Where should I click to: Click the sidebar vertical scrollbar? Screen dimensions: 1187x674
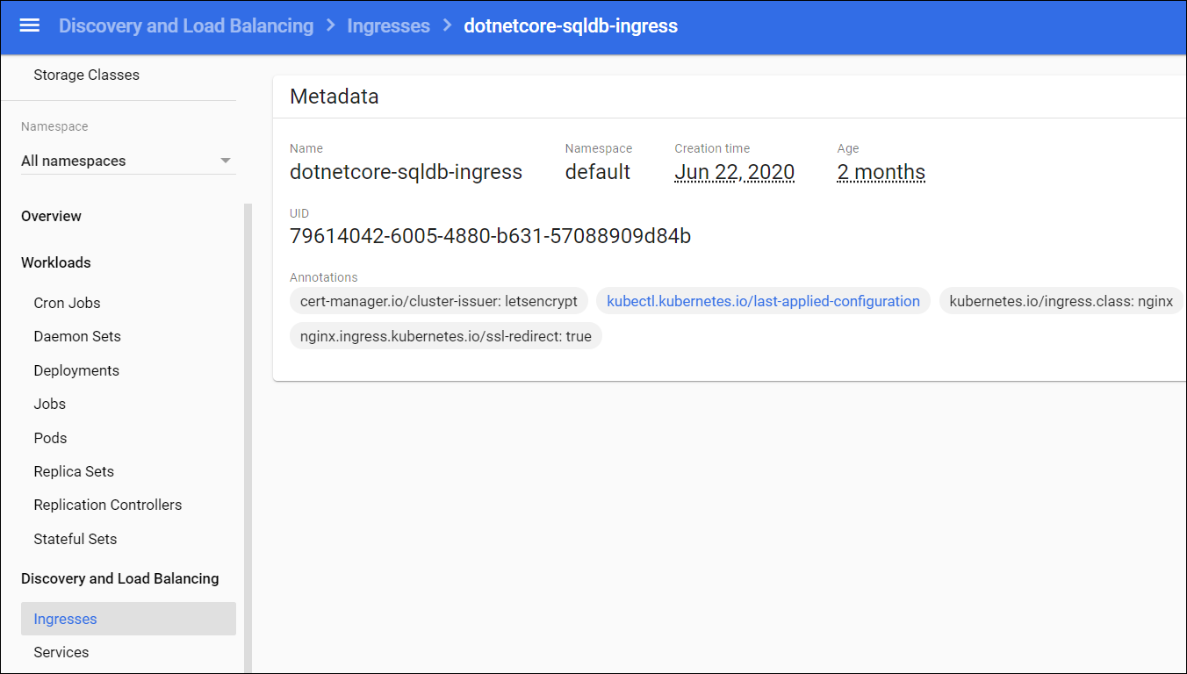pyautogui.click(x=248, y=439)
